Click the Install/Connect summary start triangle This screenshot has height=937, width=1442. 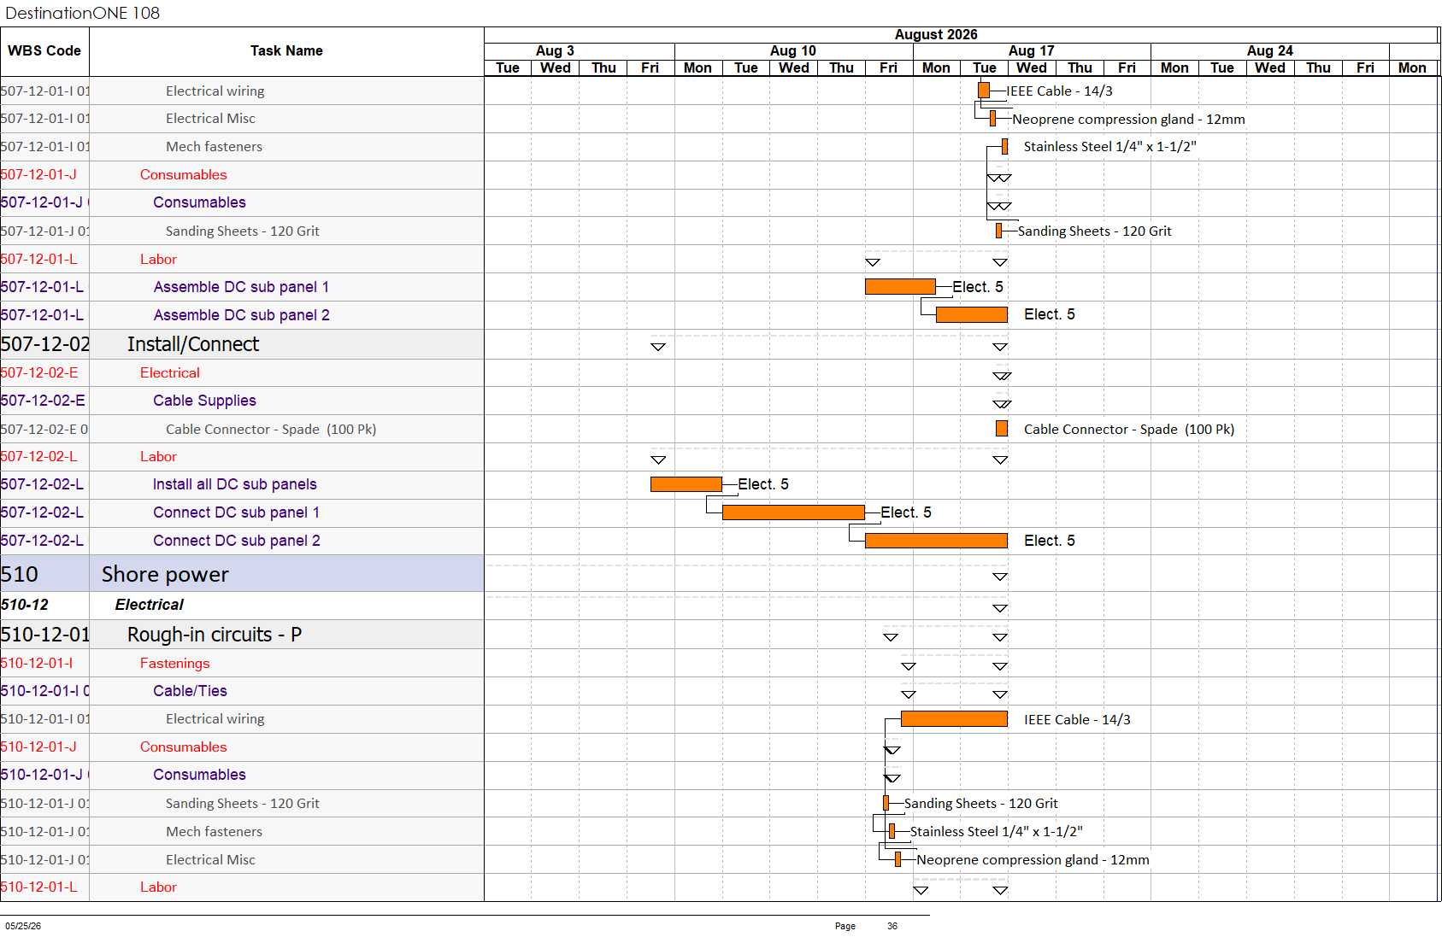click(x=658, y=347)
